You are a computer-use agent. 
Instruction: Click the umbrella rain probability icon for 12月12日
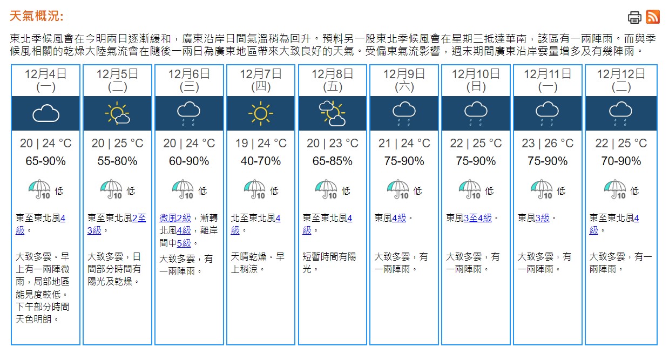pyautogui.click(x=614, y=189)
